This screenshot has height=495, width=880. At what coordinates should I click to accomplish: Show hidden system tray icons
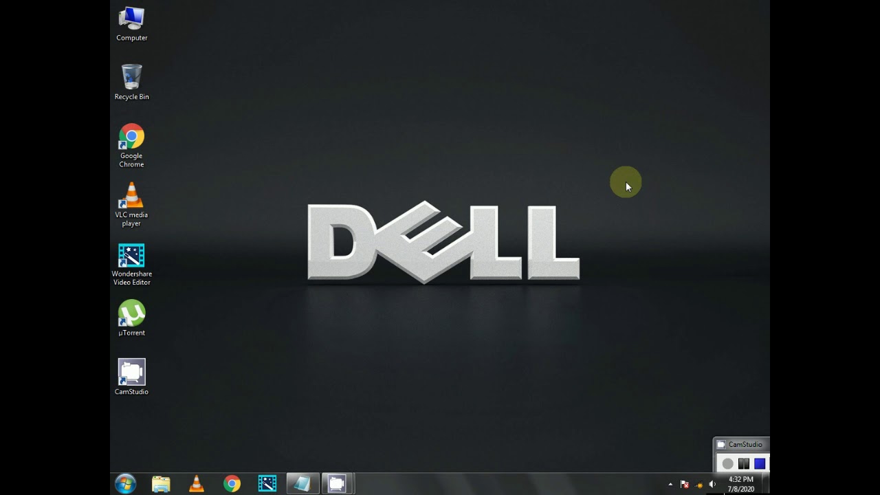coord(670,485)
